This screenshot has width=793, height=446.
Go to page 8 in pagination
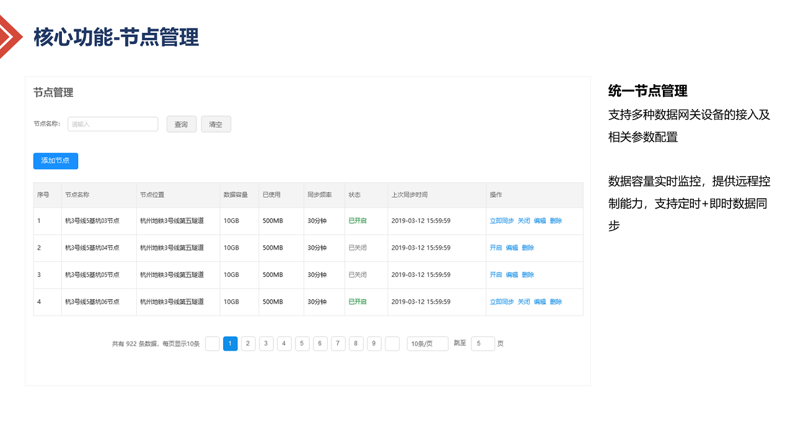tap(356, 344)
